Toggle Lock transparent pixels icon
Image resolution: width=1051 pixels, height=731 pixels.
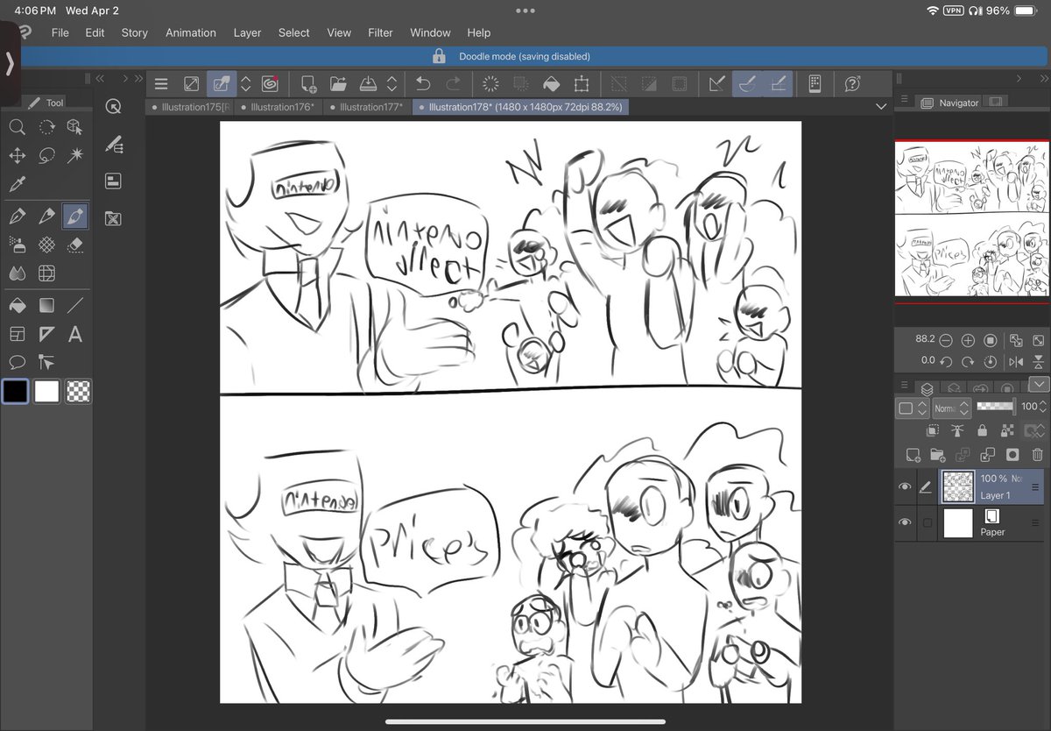(x=1007, y=430)
